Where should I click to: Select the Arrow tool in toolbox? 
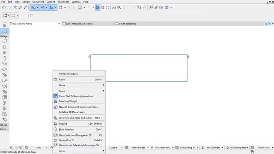click(5, 26)
